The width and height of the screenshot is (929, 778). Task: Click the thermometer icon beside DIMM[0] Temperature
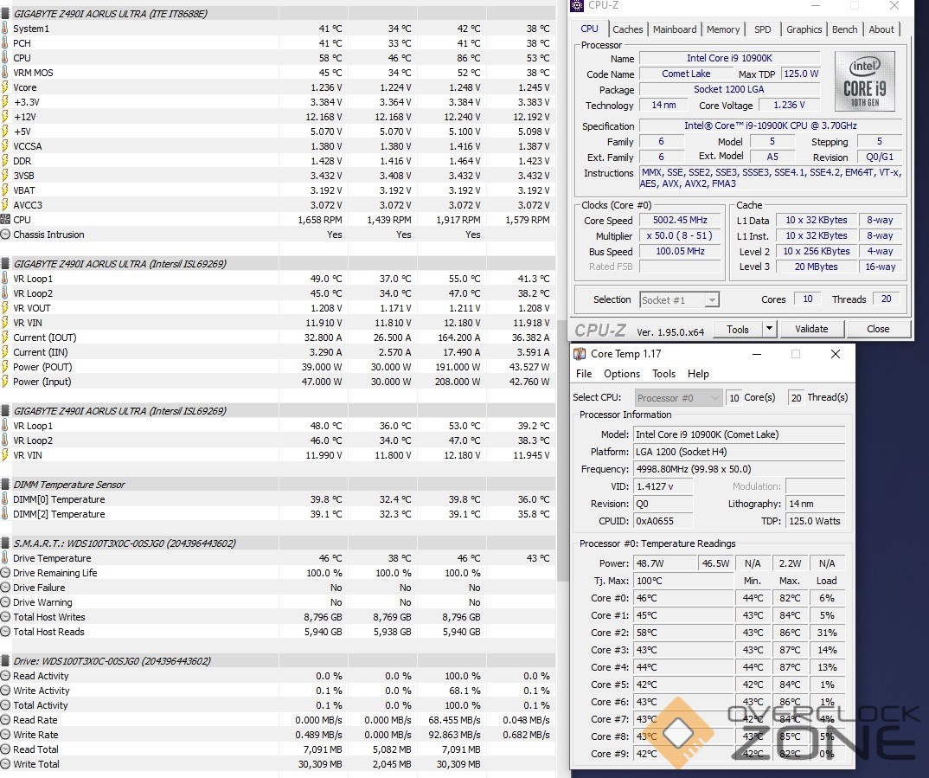(x=5, y=499)
